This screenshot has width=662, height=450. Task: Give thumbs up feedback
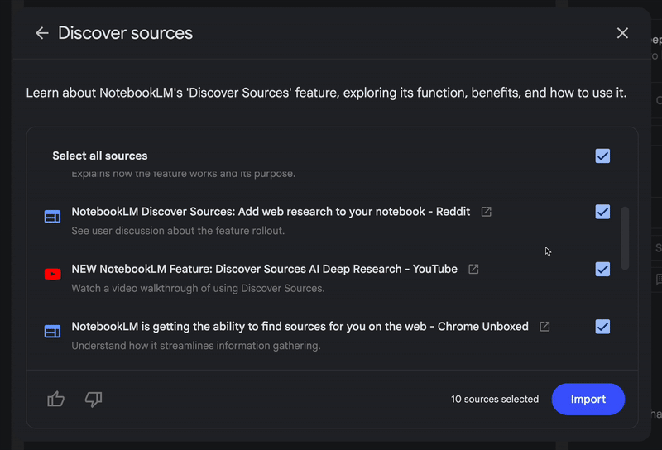click(55, 399)
